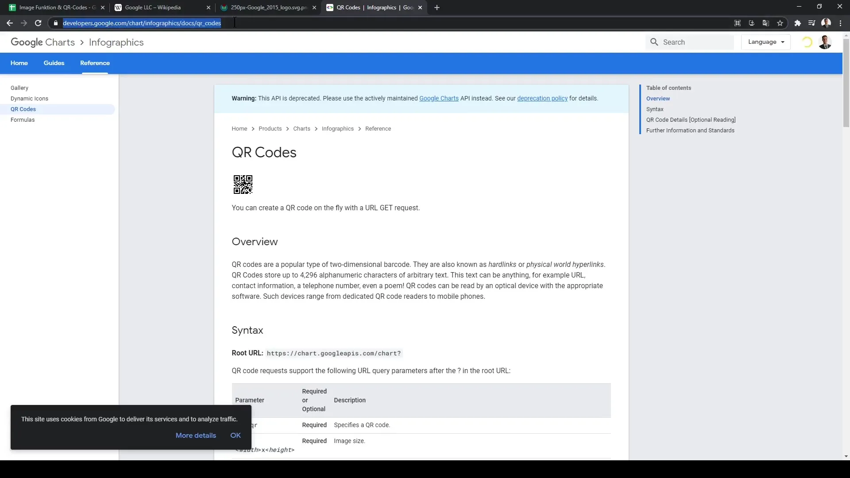Click the address bar URL
The width and height of the screenshot is (850, 478).
tap(142, 23)
